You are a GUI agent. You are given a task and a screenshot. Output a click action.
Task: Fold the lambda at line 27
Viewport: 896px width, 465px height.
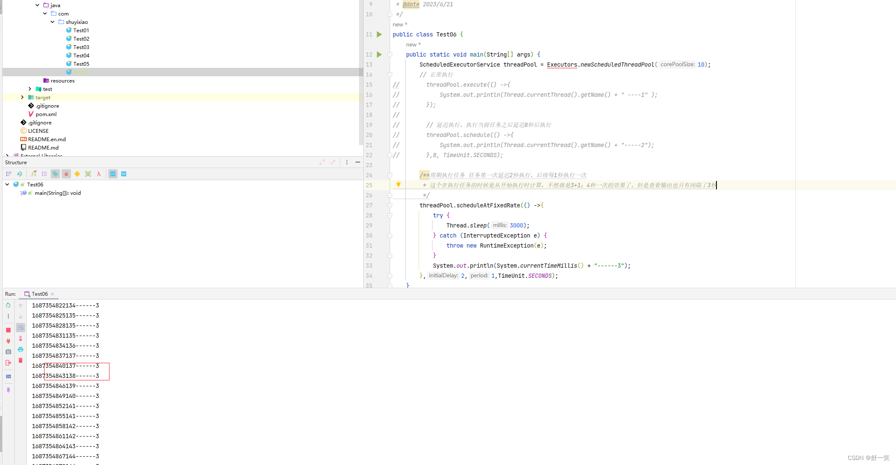(x=390, y=205)
